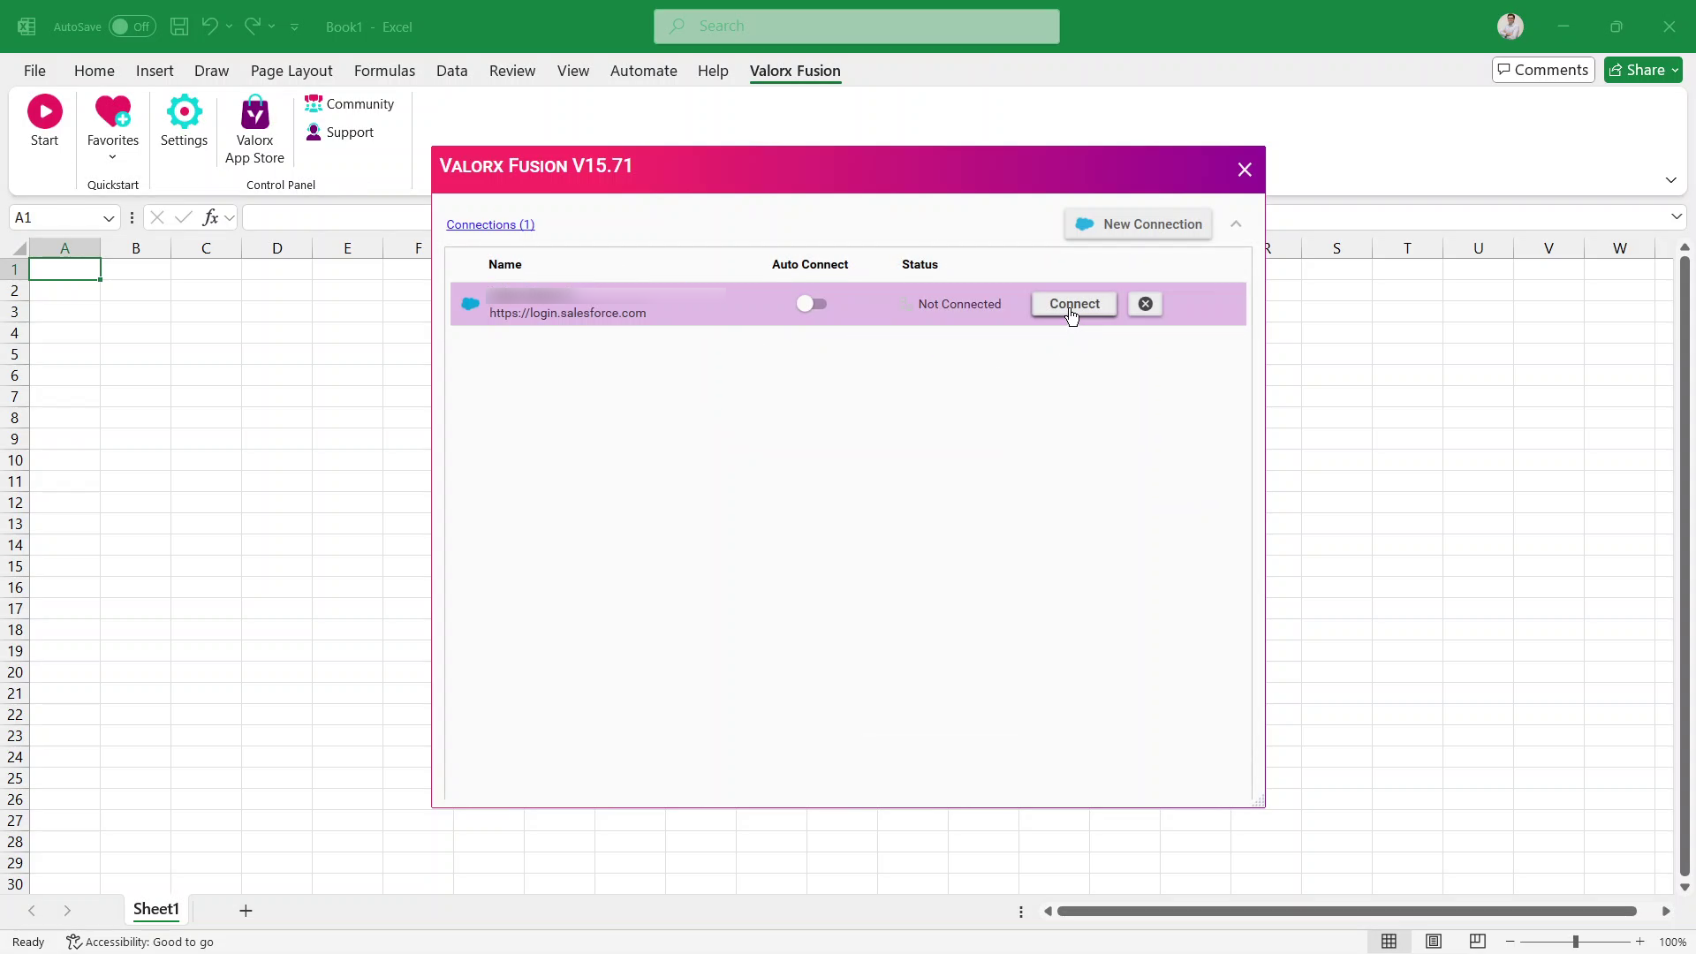Select column B header

136,248
